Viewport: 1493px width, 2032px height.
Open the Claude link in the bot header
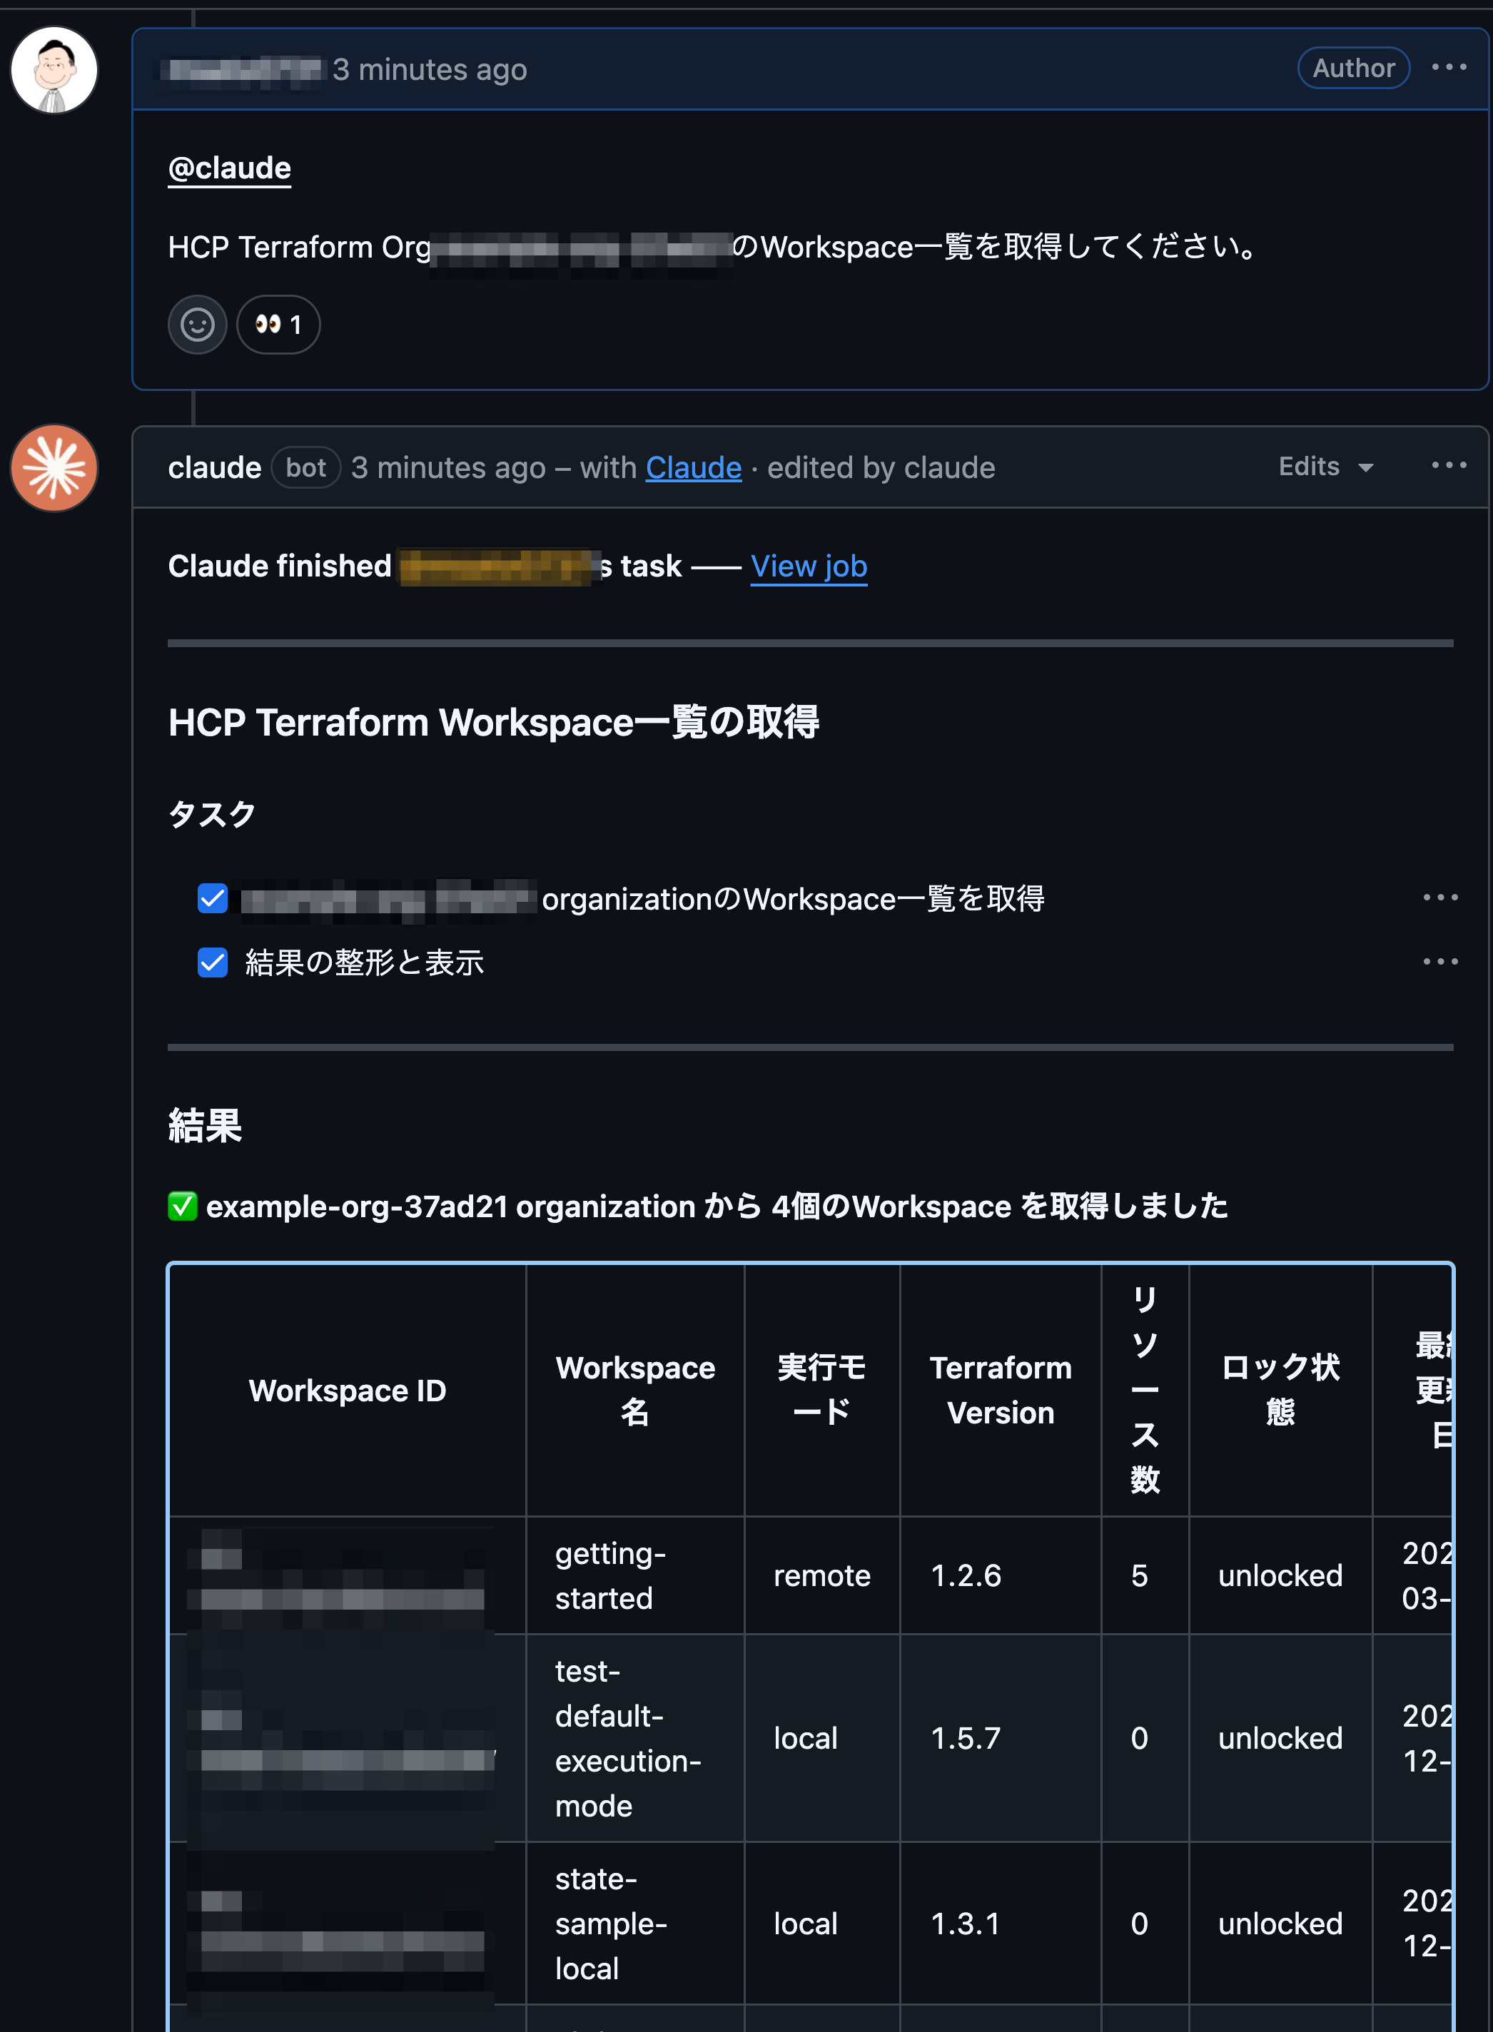coord(693,468)
